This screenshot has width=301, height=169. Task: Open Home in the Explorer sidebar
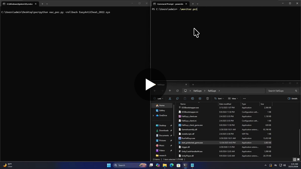click(x=162, y=105)
